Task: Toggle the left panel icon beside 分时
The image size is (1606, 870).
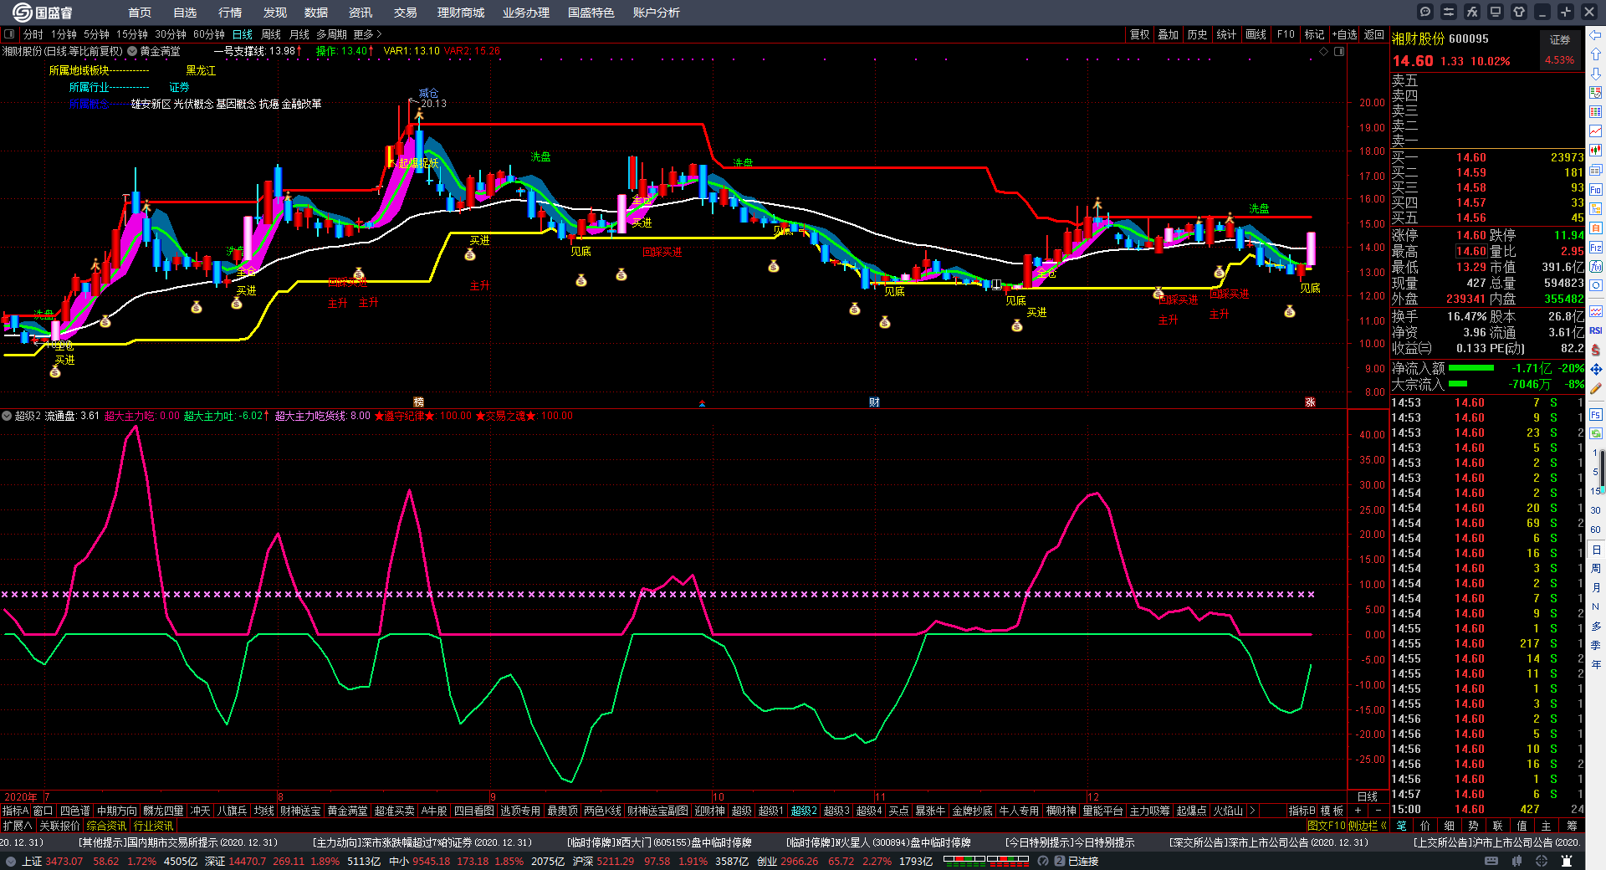Action: 9,34
